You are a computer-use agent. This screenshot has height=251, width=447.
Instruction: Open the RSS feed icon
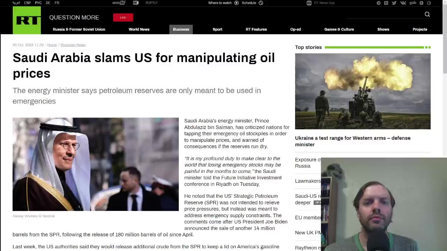pyautogui.click(x=386, y=3)
